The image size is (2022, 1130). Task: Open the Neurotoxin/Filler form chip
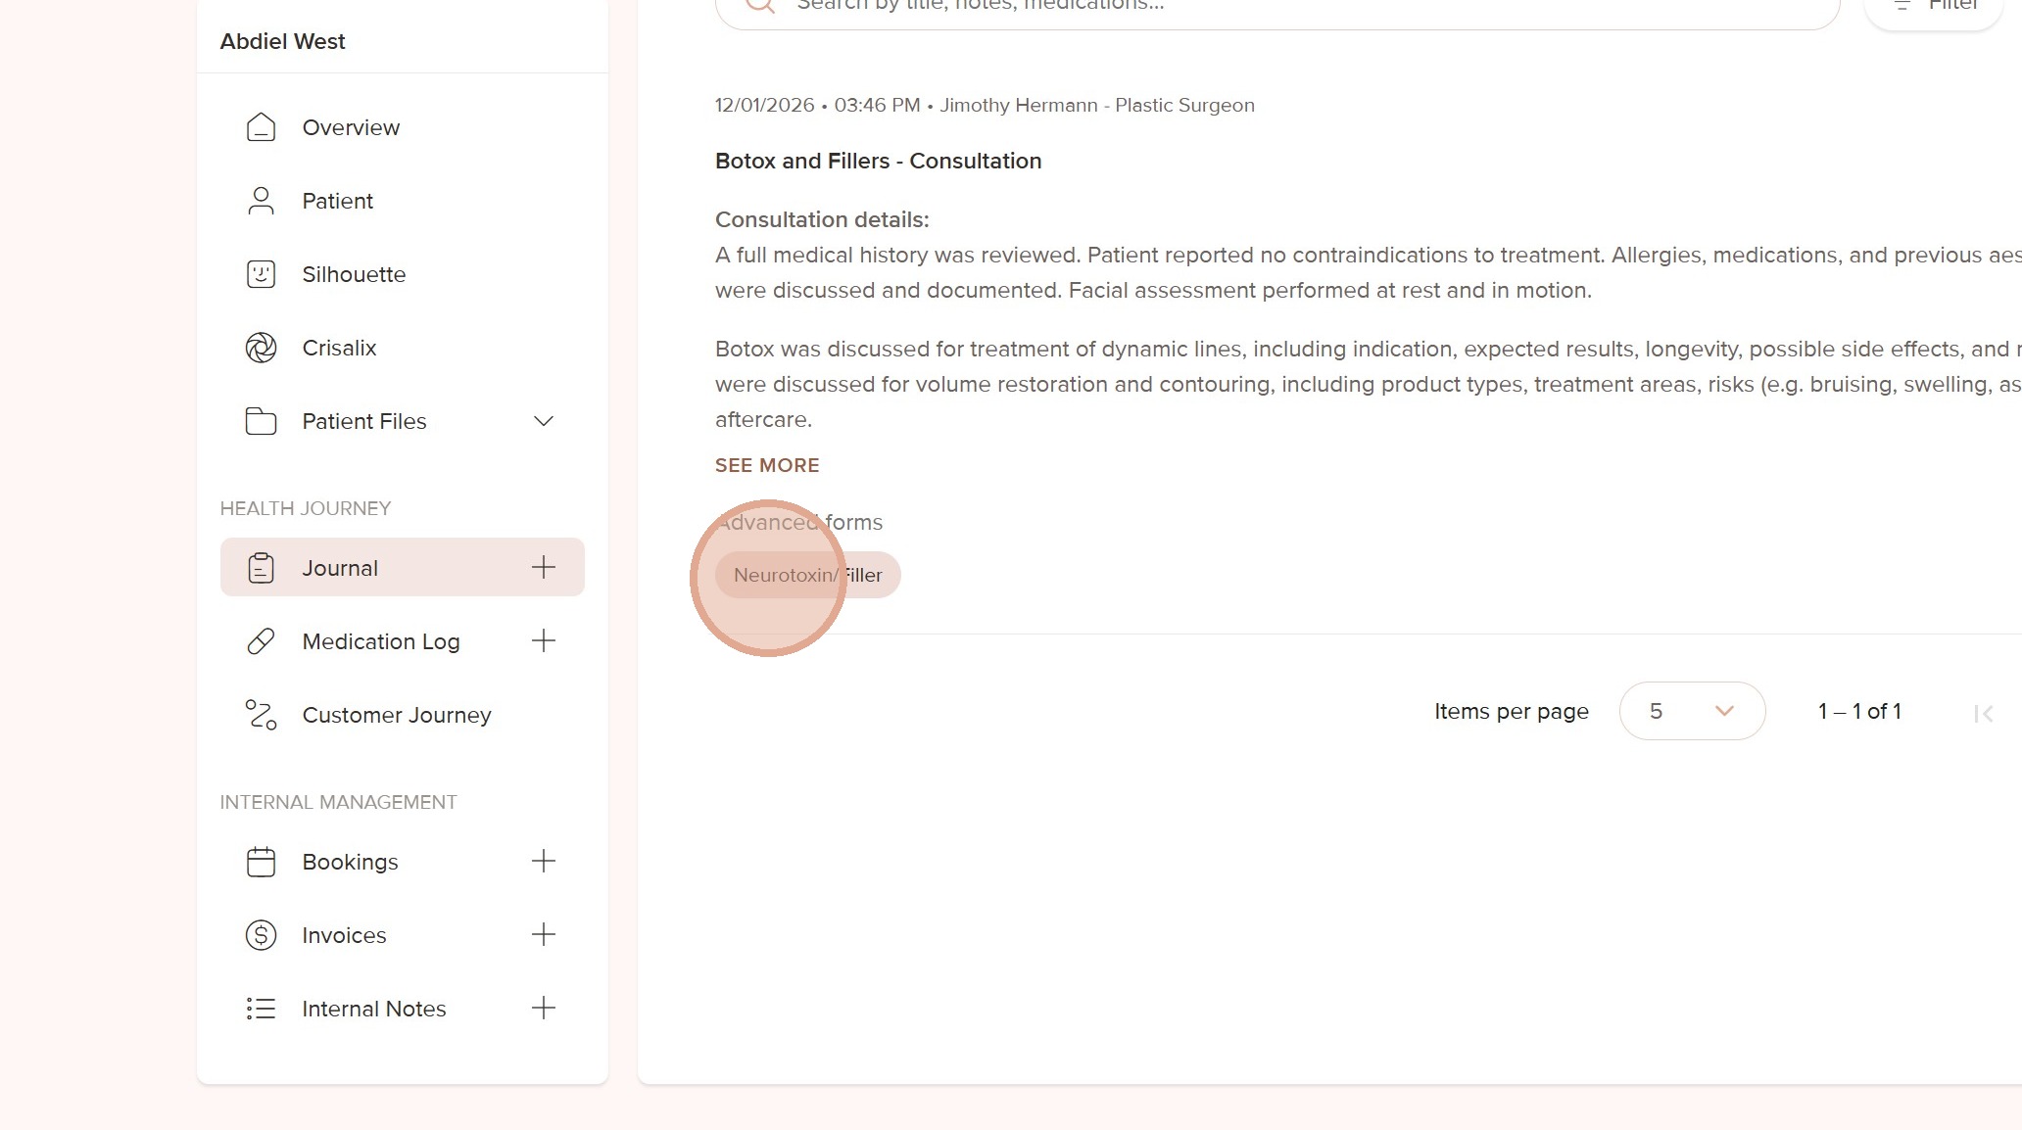tap(807, 575)
